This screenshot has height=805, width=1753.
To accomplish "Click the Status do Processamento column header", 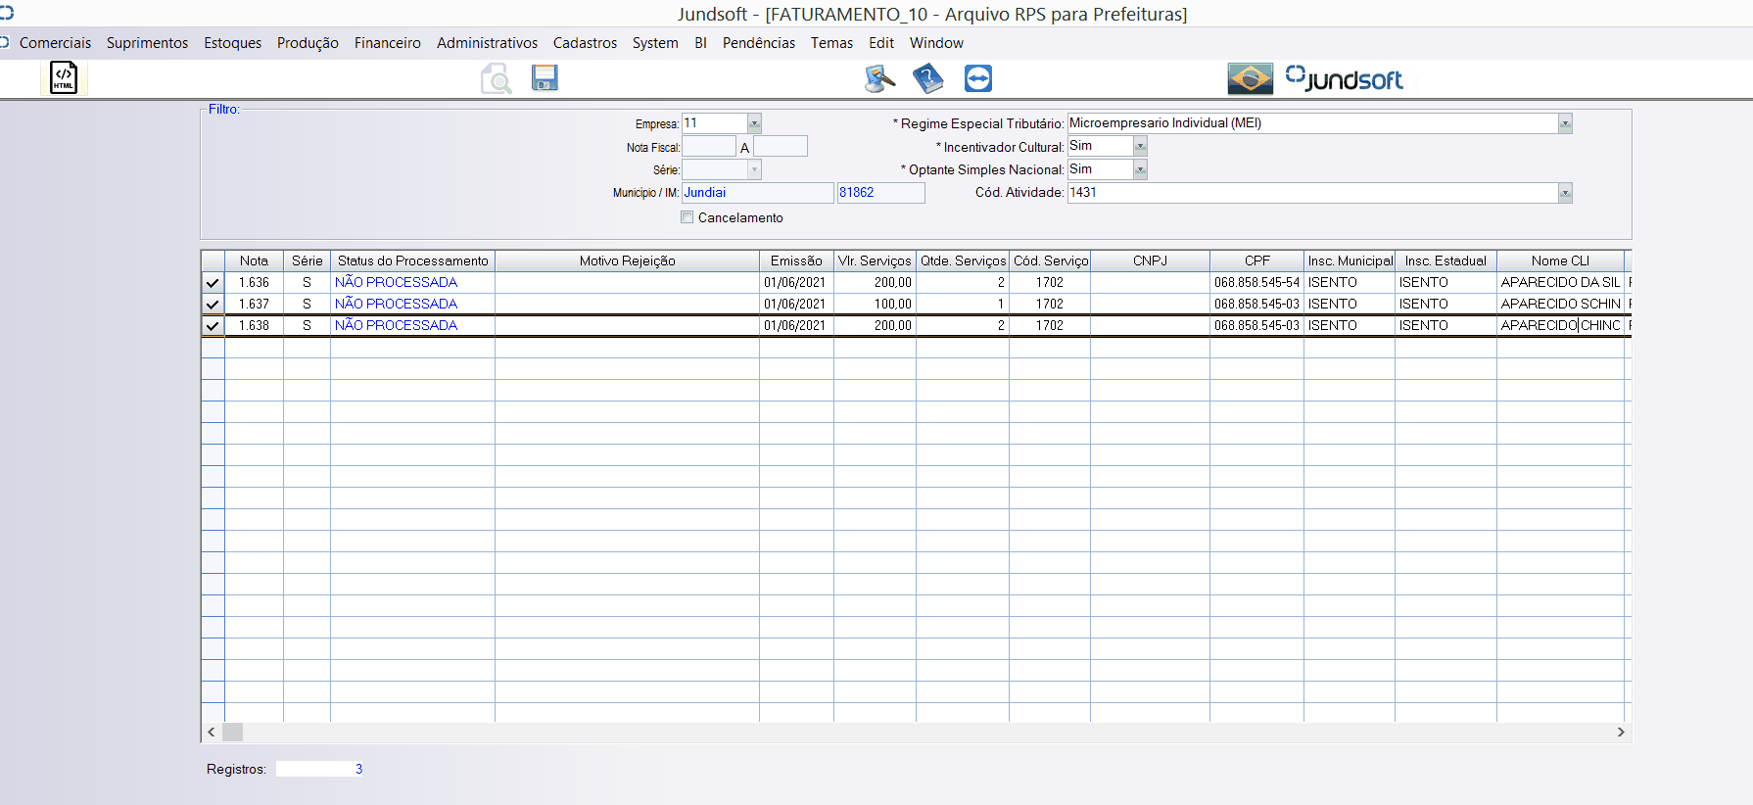I will pos(412,260).
